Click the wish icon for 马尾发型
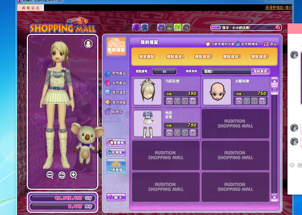The width and height of the screenshot is (302, 215). click(185, 101)
